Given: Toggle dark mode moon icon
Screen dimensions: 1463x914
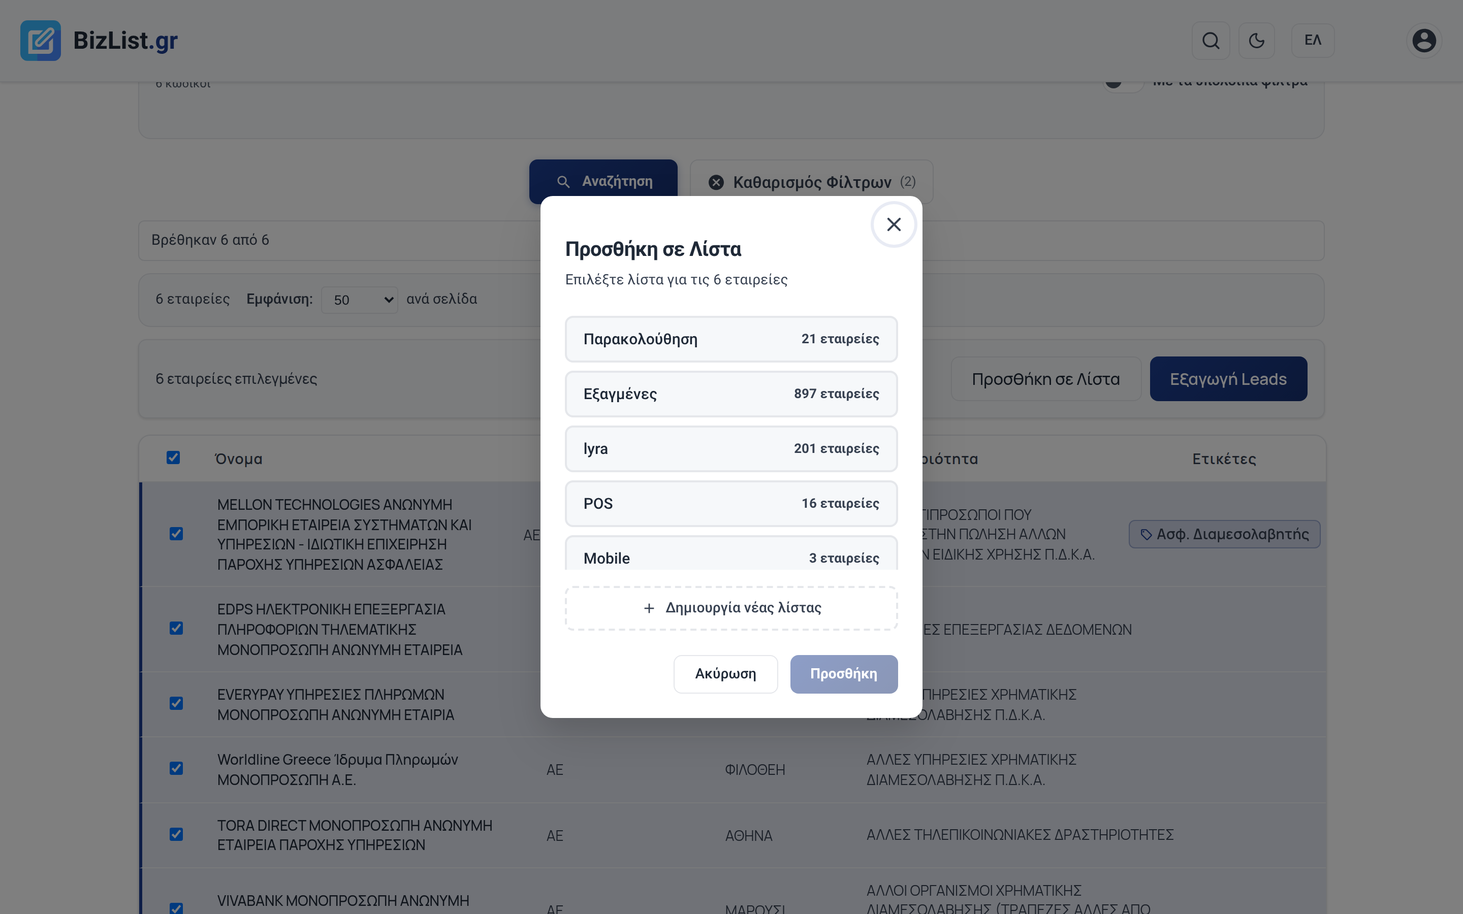Looking at the screenshot, I should 1256,41.
